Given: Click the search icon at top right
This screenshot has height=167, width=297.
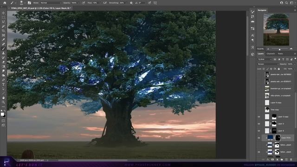Looking at the screenshot, I should tap(286, 3).
